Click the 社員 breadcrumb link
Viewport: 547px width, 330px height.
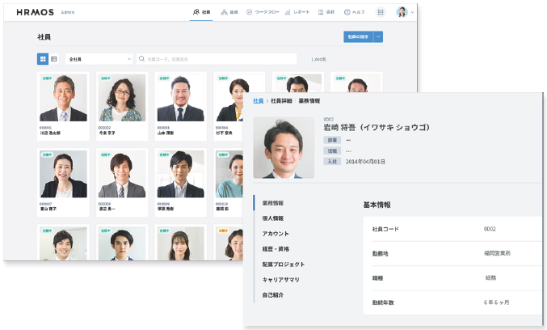(x=258, y=101)
